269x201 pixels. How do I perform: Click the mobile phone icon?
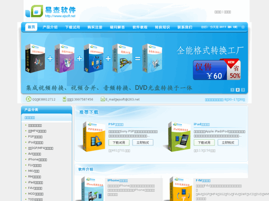(64, 99)
